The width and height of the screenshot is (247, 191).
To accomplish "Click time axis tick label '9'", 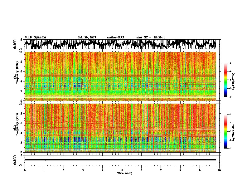I will (x=200, y=170).
